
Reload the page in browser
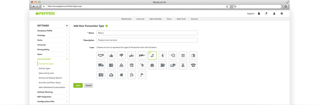[x=227, y=6]
